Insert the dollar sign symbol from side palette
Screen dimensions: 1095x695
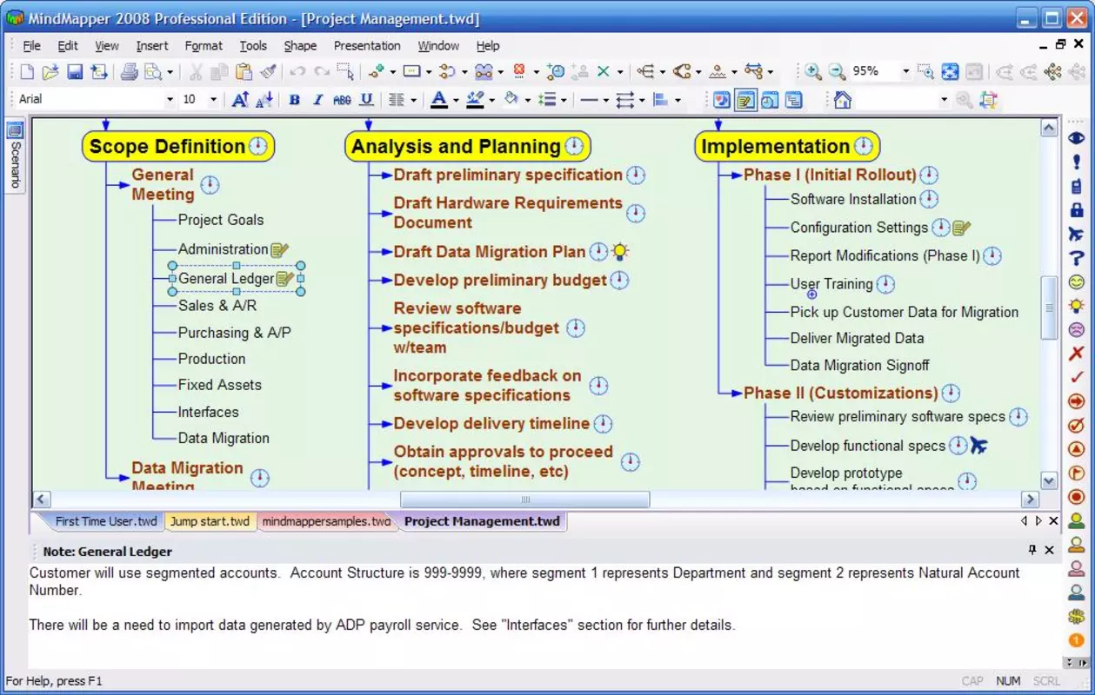point(1077,617)
